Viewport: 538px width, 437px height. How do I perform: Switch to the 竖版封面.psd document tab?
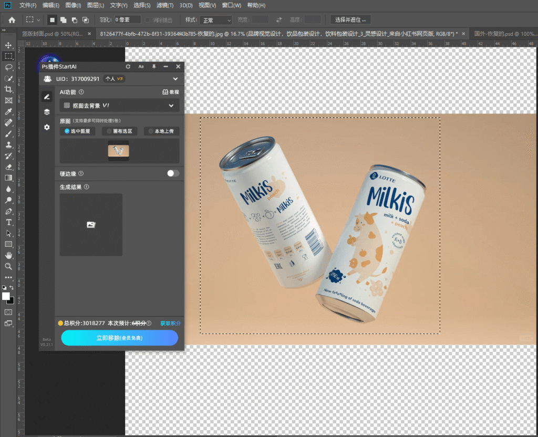pos(51,33)
